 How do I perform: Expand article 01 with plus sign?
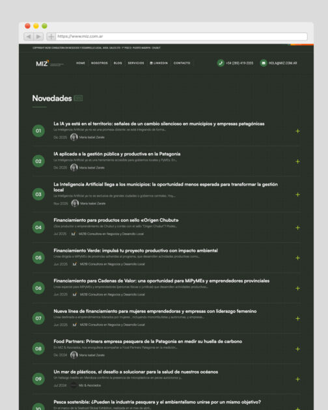tap(297, 131)
